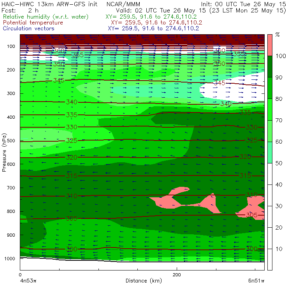Click the 'Fcst: 2 h' forecast label
Image resolution: width=288 pixels, height=288 pixels.
20,10
